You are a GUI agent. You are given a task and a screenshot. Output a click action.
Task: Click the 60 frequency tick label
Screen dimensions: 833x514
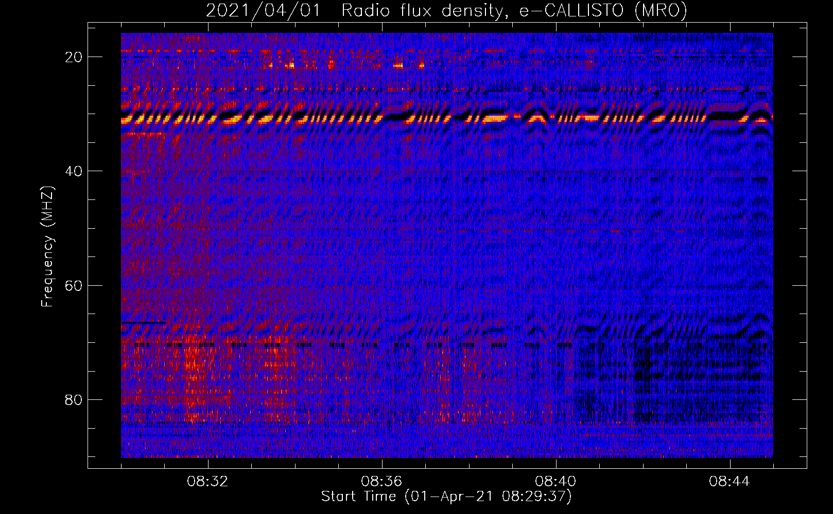[74, 285]
